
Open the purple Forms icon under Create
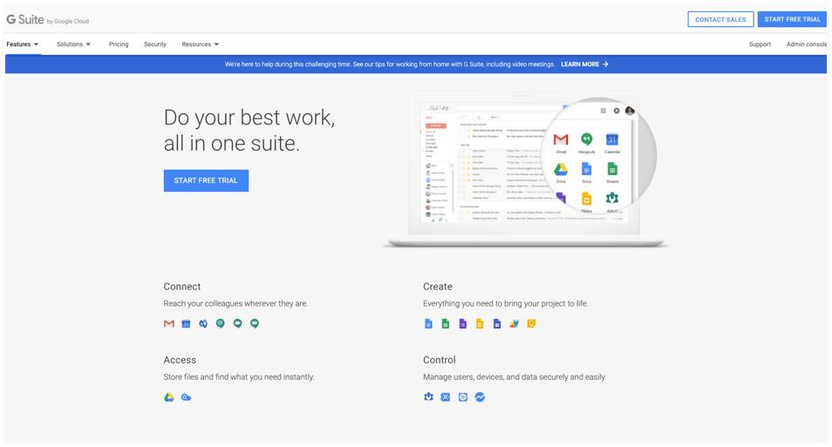tap(463, 323)
